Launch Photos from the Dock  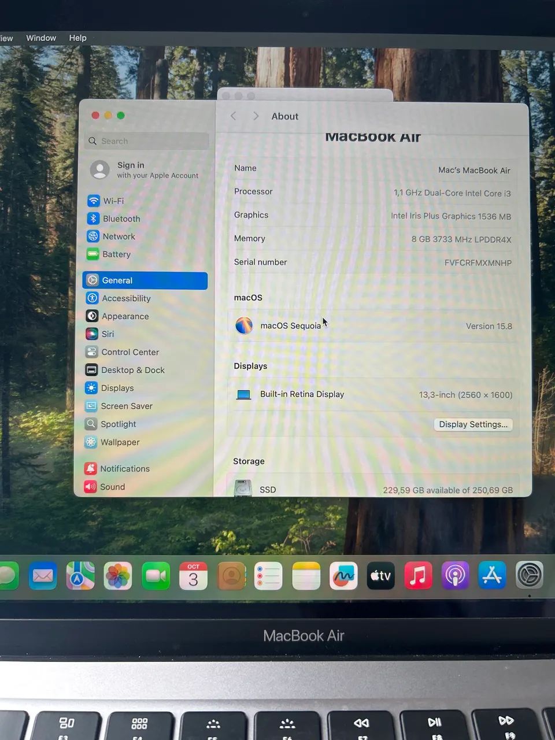(118, 576)
